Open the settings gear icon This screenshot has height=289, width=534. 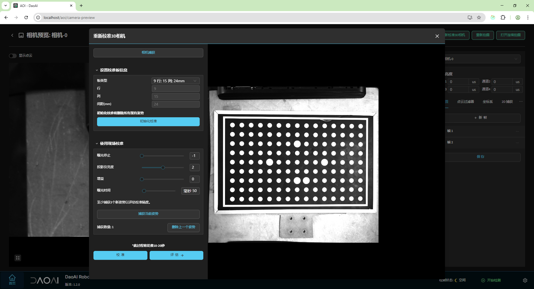(x=525, y=280)
